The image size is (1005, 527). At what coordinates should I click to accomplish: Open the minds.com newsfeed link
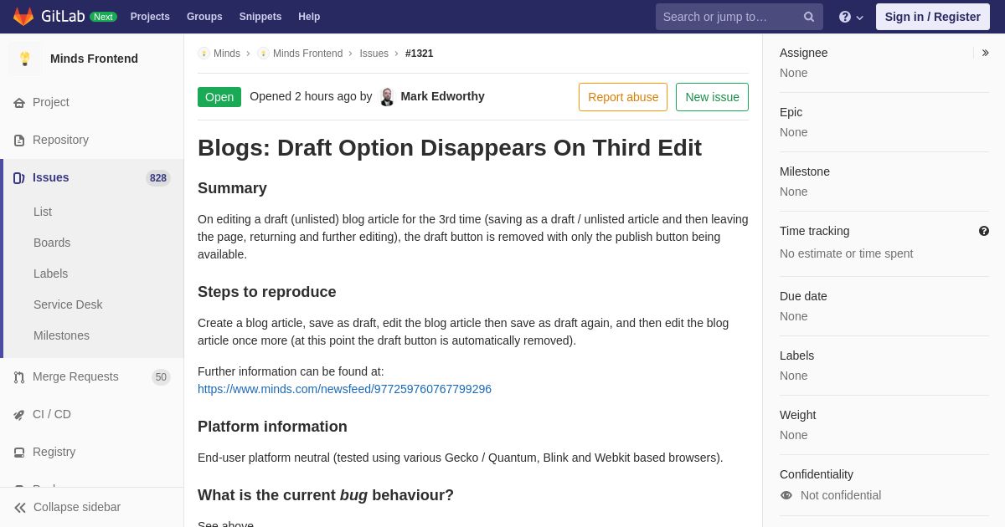(344, 389)
